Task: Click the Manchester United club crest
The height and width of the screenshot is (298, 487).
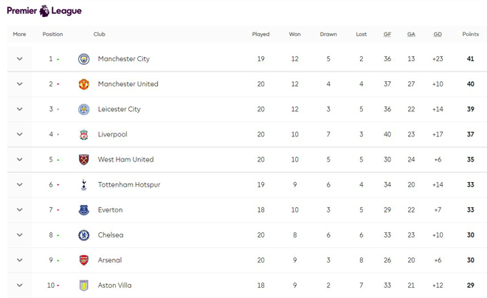Action: click(x=83, y=84)
